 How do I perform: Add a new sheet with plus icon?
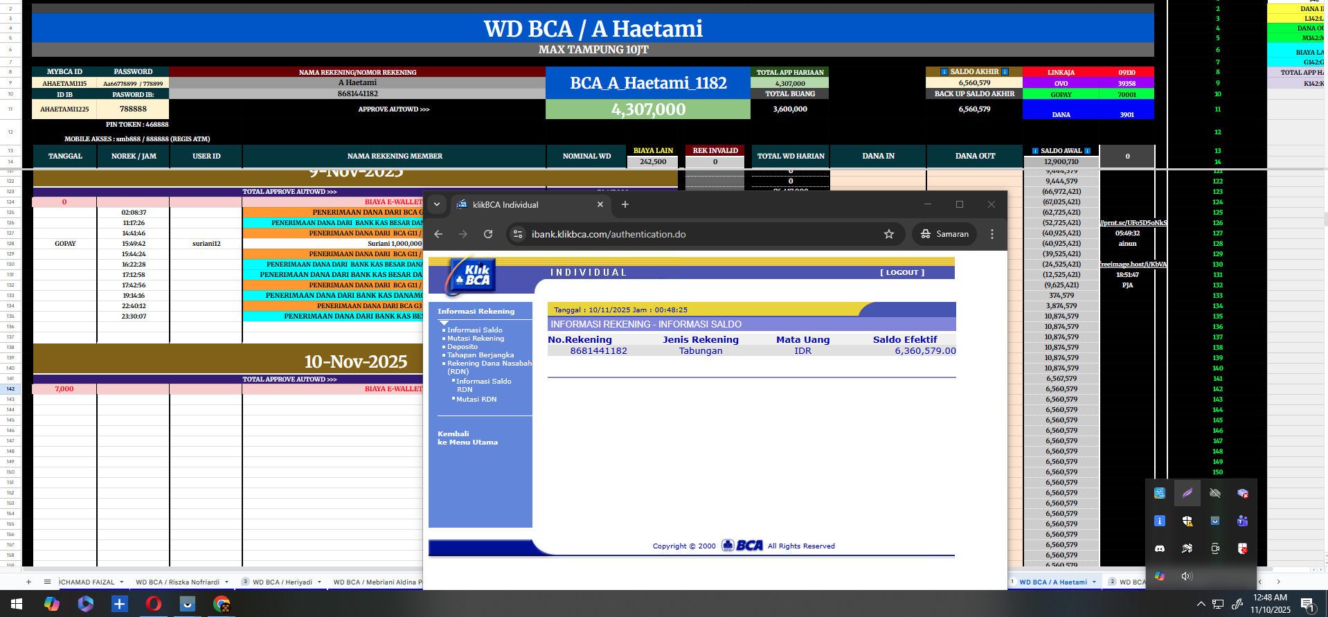[28, 582]
